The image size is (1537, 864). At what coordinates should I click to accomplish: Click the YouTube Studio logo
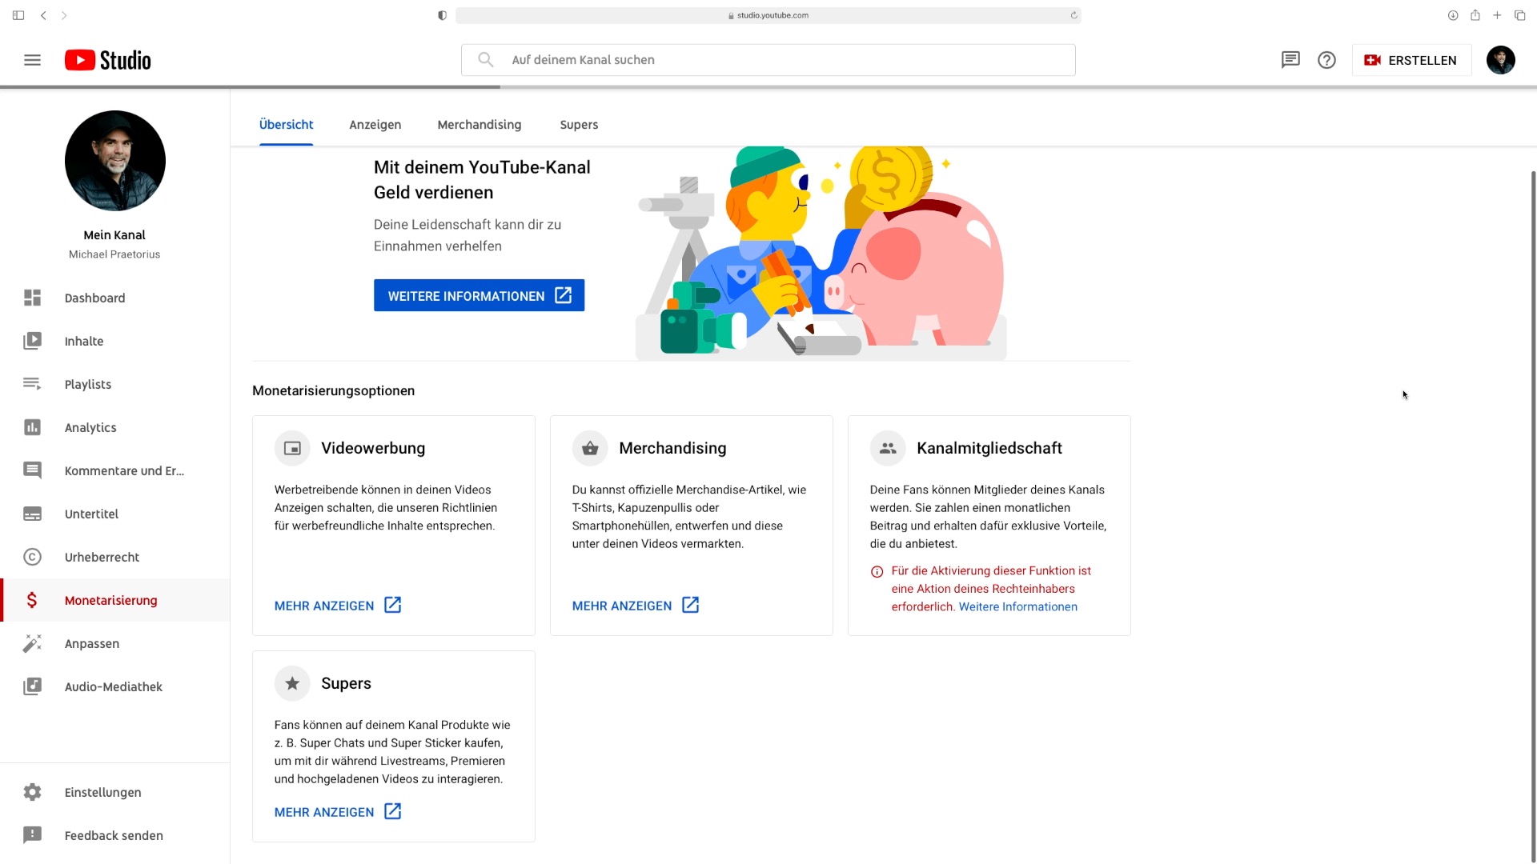[x=108, y=60]
